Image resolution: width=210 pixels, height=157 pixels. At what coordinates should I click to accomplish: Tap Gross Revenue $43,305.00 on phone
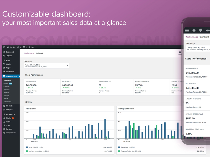click(192, 73)
